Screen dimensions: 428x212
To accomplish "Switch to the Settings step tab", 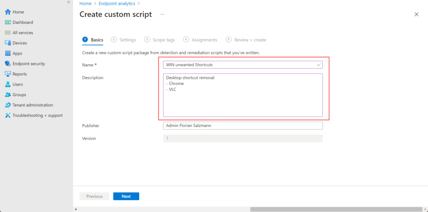I will [123, 40].
